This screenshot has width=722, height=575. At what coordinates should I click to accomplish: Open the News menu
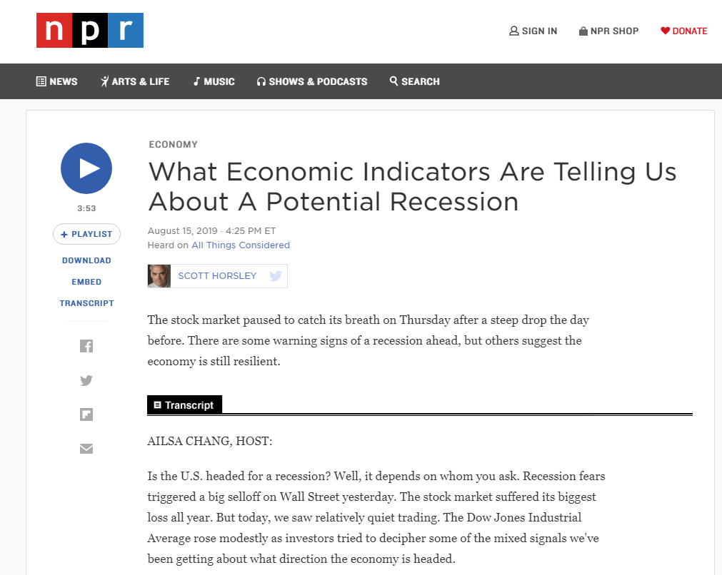(56, 81)
